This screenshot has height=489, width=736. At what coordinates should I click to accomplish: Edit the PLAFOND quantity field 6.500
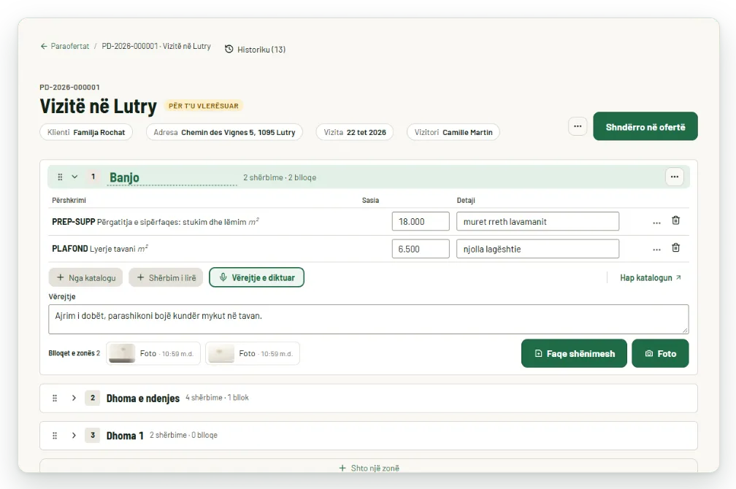421,249
